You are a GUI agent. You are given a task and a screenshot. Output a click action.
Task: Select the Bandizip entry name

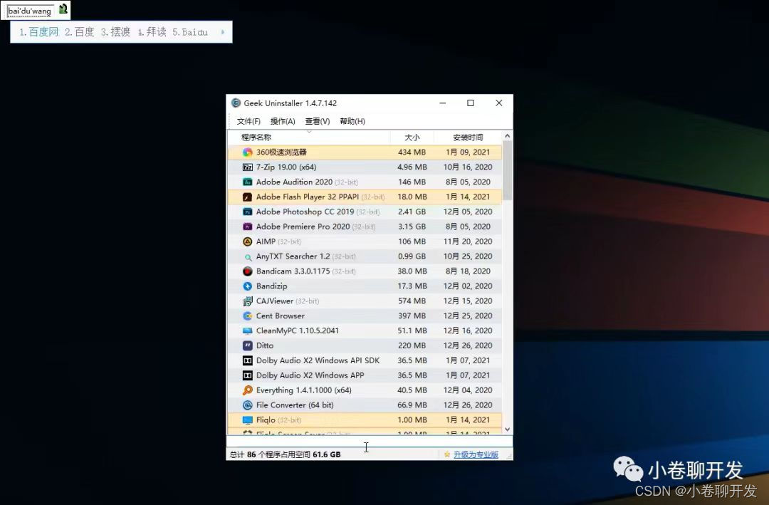pyautogui.click(x=272, y=286)
